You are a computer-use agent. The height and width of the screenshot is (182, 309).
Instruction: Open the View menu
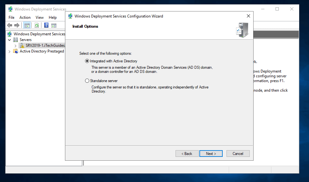(x=40, y=17)
